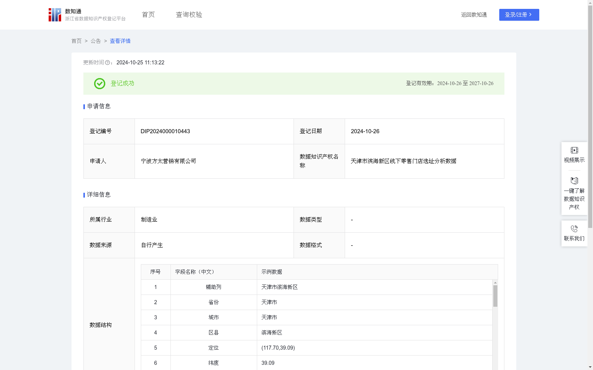Click the 登录/注册 button
593x370 pixels.
click(x=519, y=15)
